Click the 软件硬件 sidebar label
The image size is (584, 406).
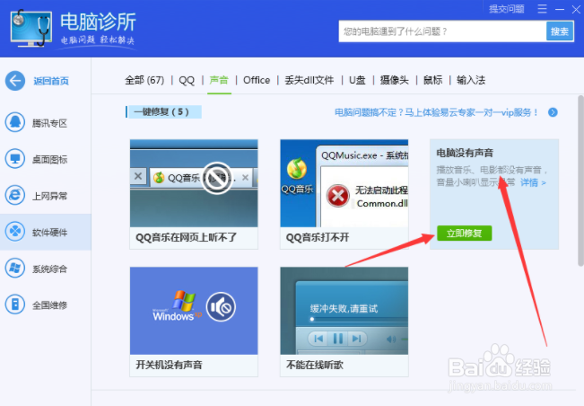pos(49,233)
